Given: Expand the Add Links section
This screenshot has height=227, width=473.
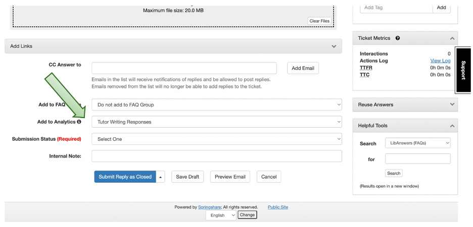Looking at the screenshot, I should click(334, 46).
